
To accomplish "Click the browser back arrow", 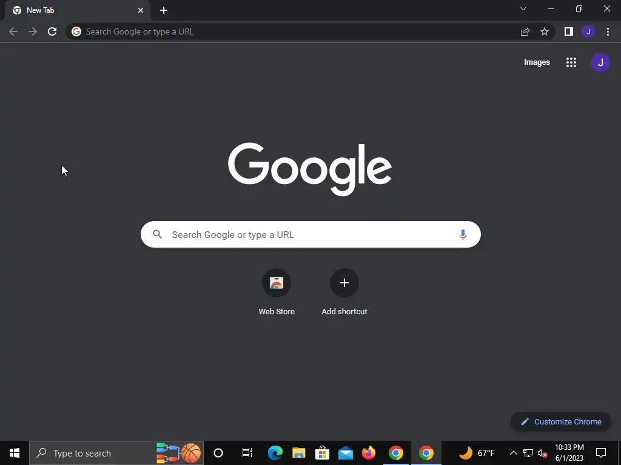I will click(13, 31).
